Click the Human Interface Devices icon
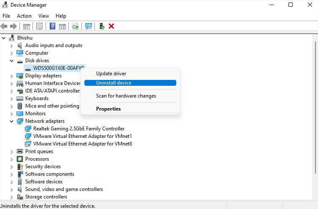 click(x=20, y=84)
